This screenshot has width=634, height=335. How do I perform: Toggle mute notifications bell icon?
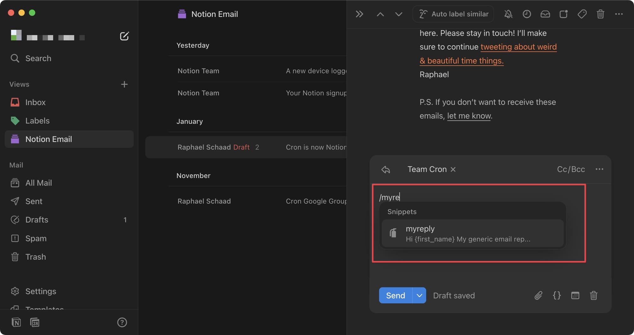pos(508,14)
